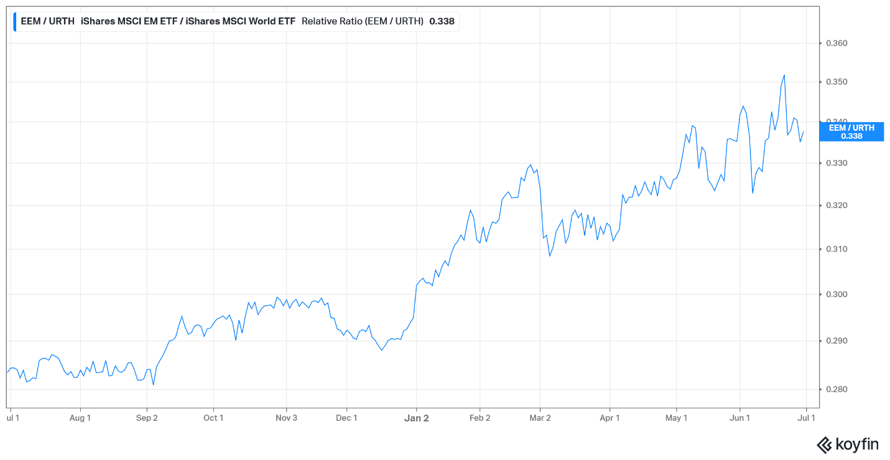This screenshot has height=460, width=890.
Task: Click the 0.280 y-axis label
Action: coord(836,390)
